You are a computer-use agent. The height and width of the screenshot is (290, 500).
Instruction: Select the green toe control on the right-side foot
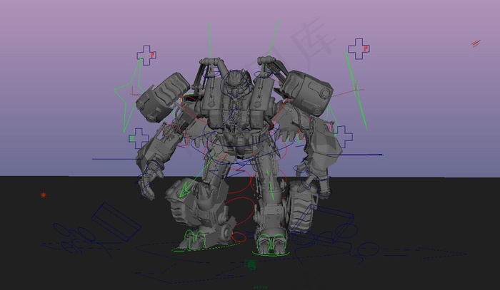[271, 244]
